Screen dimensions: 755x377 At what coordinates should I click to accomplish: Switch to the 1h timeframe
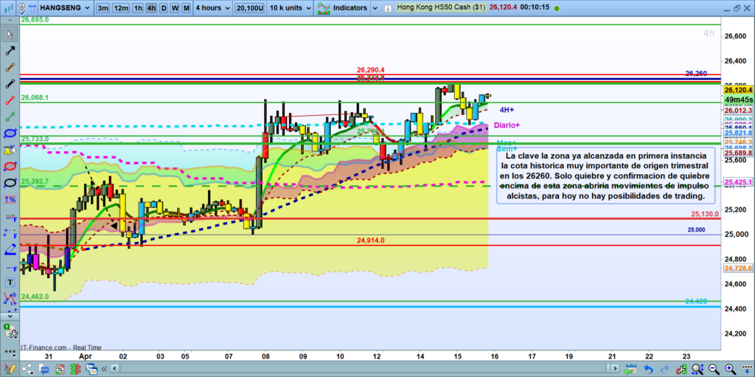pyautogui.click(x=138, y=9)
